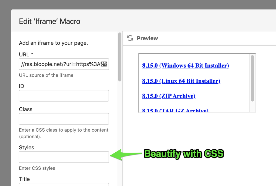
Task: Click into the URL input field
Action: [x=64, y=64]
